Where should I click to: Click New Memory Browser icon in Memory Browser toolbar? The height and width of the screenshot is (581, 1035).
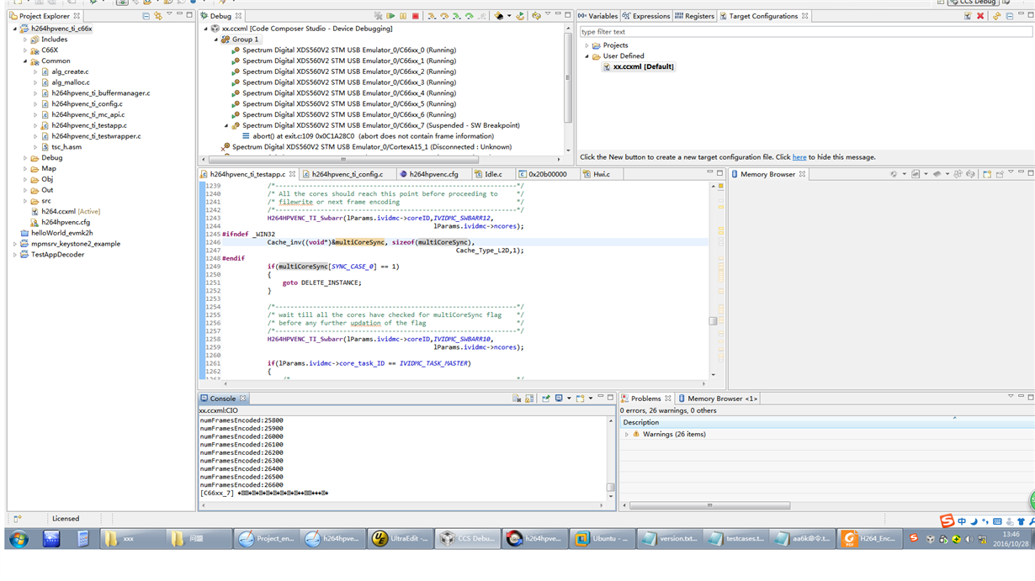987,174
